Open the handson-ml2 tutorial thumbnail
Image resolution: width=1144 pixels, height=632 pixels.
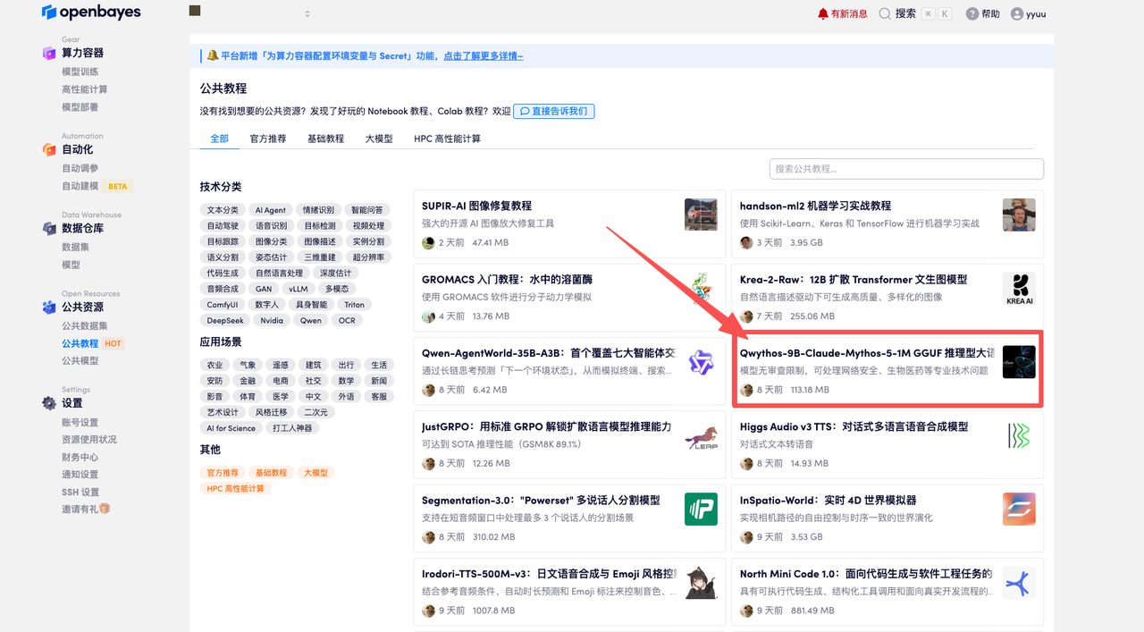tap(1019, 215)
